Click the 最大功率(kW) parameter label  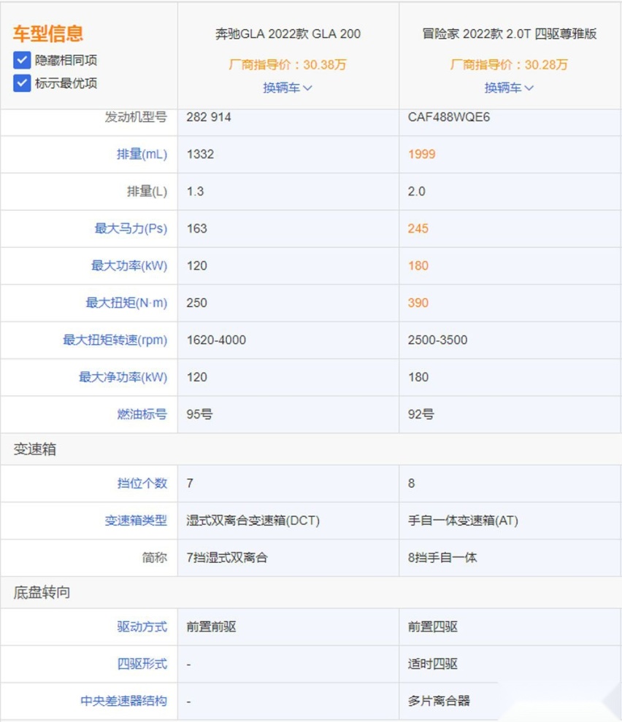tap(129, 265)
